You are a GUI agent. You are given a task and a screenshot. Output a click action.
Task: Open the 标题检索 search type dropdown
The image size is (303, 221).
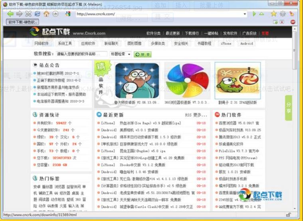[121, 54]
